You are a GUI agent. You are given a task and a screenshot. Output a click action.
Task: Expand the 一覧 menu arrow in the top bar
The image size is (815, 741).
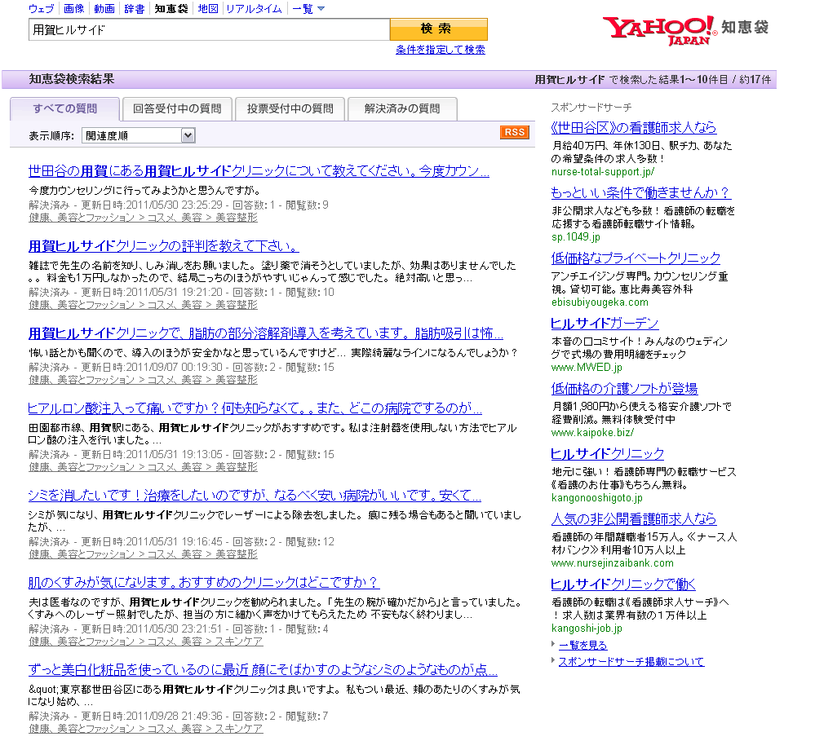tap(321, 8)
